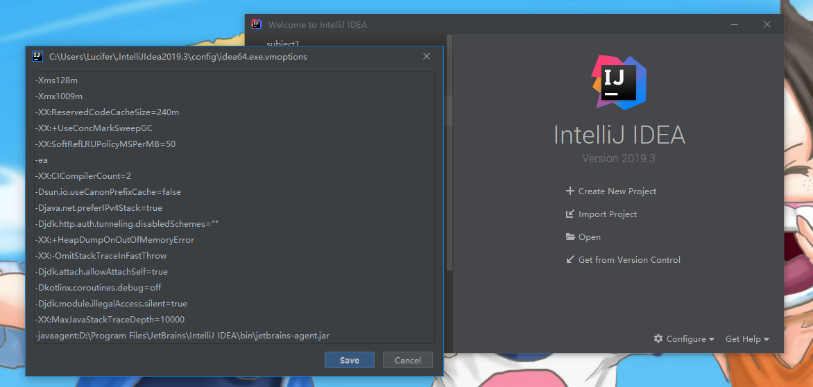This screenshot has height=387, width=813.
Task: Expand the Configure dropdown menu
Action: pyautogui.click(x=685, y=339)
